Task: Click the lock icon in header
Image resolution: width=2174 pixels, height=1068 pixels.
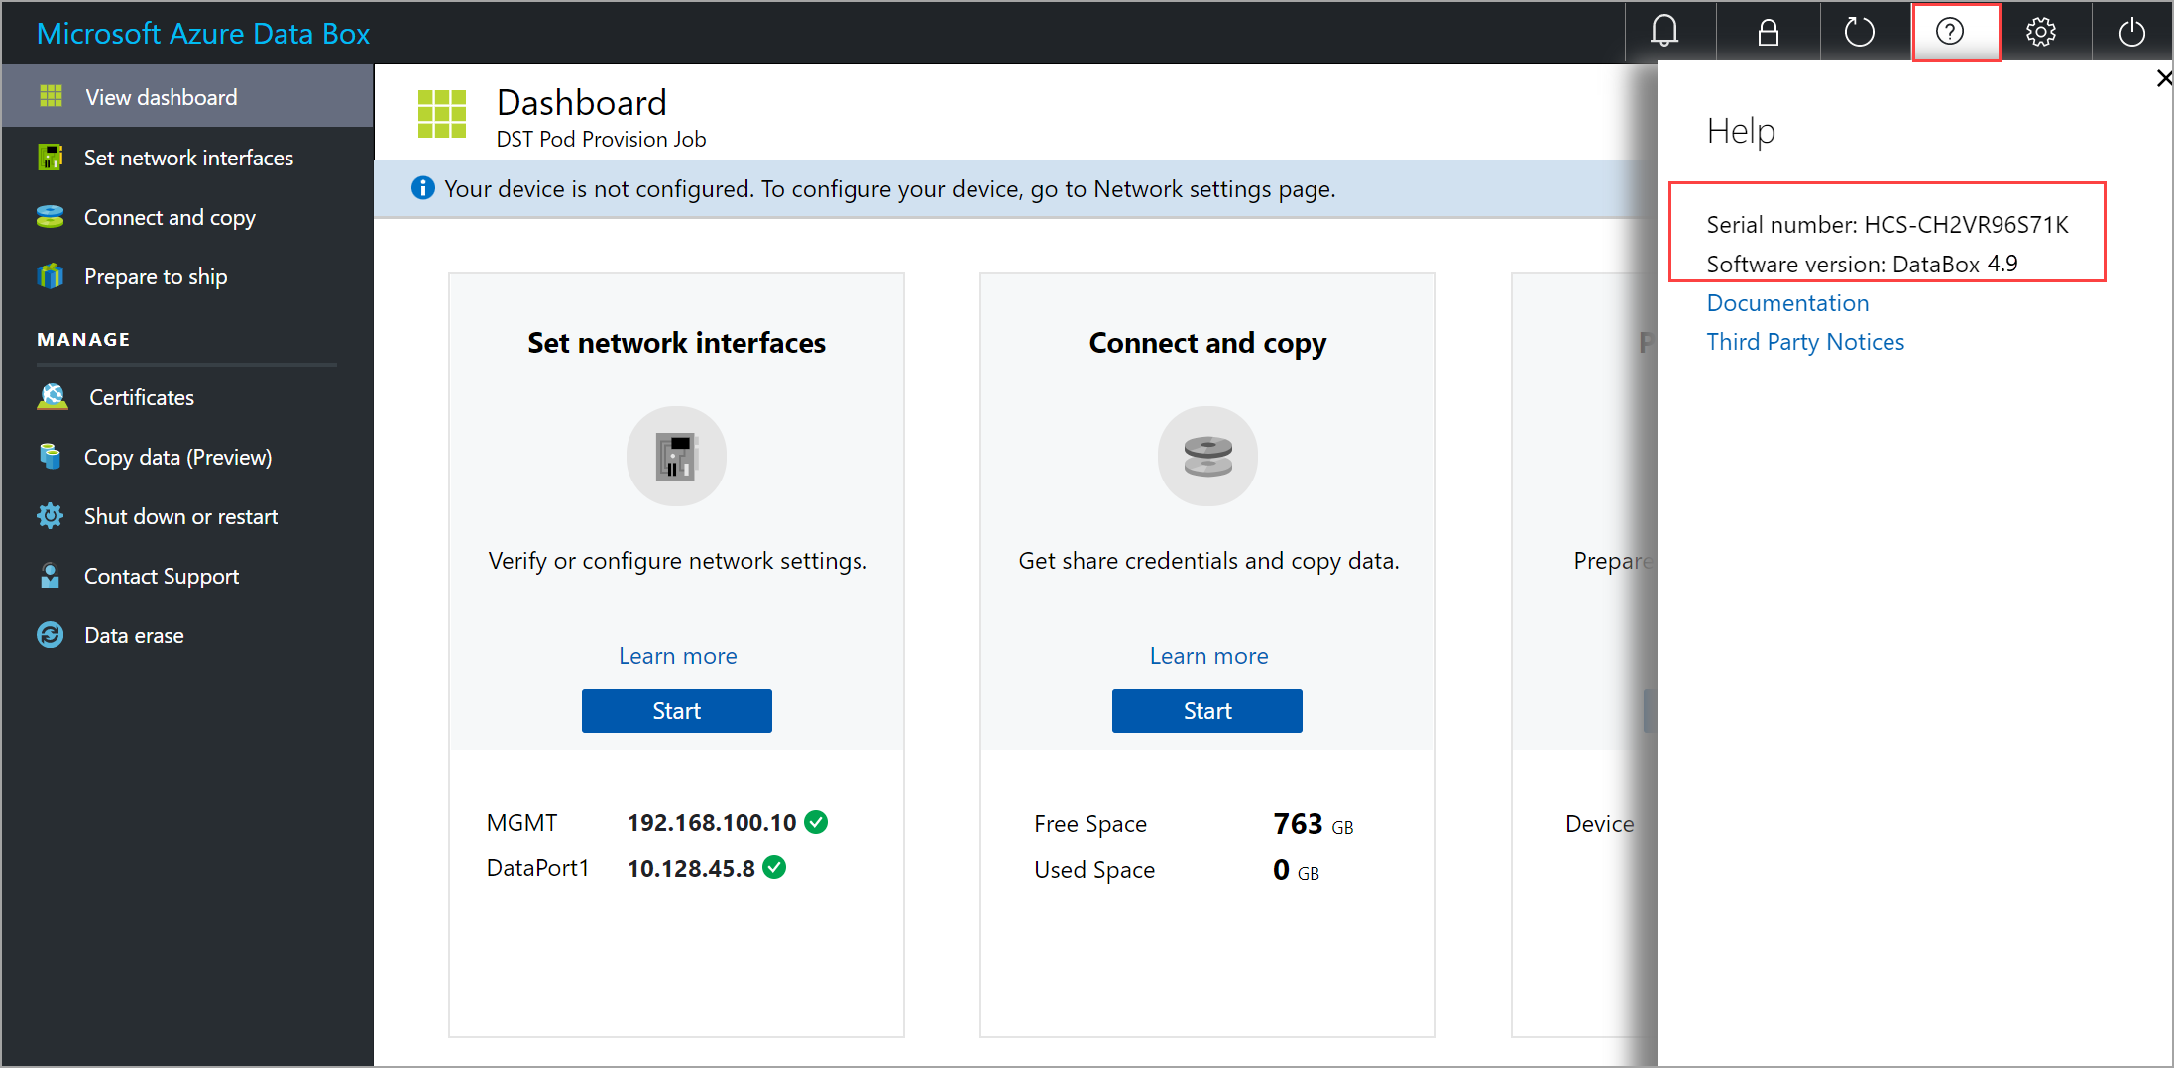Action: tap(1769, 33)
